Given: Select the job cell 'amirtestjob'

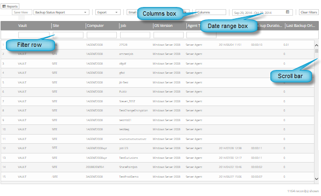Looking at the screenshot, I should point(126,54).
